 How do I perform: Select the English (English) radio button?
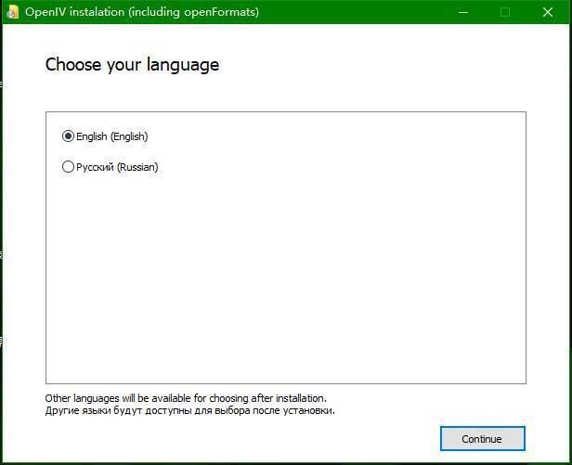[68, 136]
